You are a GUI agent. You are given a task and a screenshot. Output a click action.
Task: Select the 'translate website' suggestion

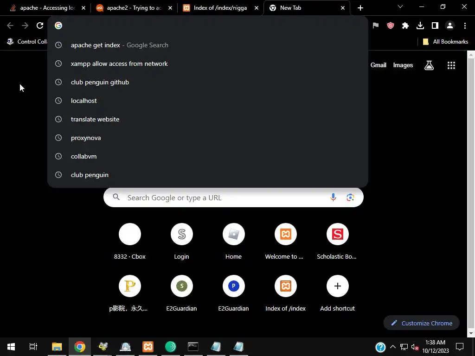pos(208,119)
